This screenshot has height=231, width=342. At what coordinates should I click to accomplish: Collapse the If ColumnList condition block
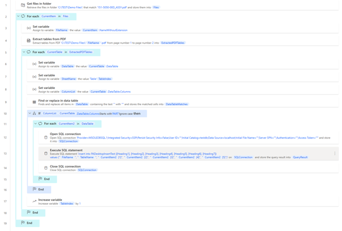click(29, 113)
